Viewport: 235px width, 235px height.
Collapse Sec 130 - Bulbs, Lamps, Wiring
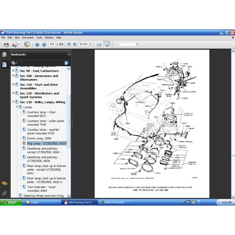click(13, 102)
